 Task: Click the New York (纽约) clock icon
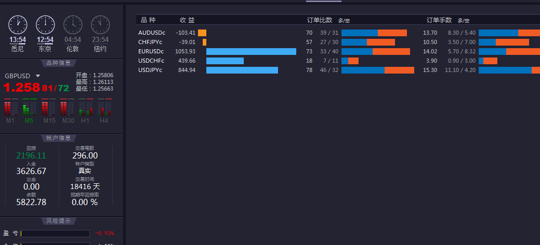[100, 25]
